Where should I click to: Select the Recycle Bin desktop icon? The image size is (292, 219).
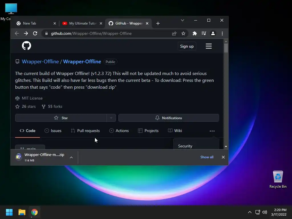pyautogui.click(x=278, y=179)
